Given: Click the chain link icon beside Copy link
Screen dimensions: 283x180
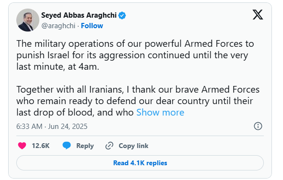Looking at the screenshot, I should point(109,146).
